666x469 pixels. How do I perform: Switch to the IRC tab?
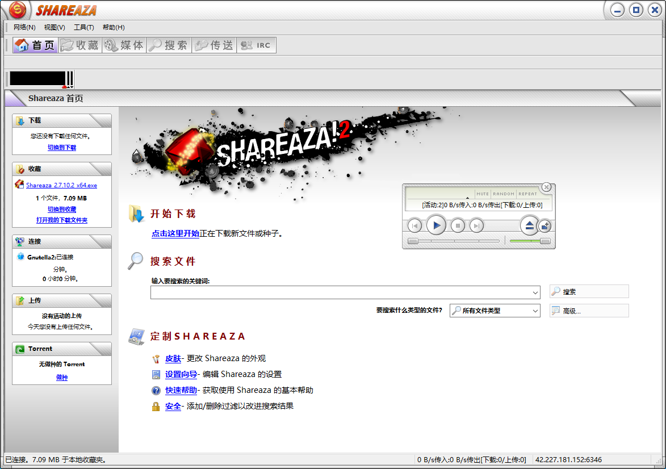257,45
